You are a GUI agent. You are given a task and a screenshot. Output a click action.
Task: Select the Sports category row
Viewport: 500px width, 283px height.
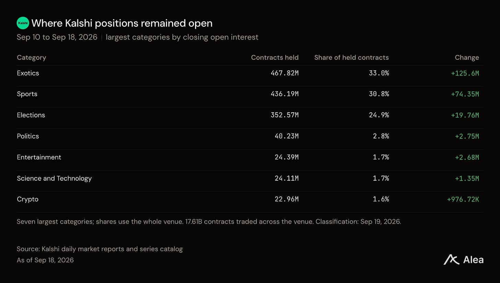[x=250, y=94]
